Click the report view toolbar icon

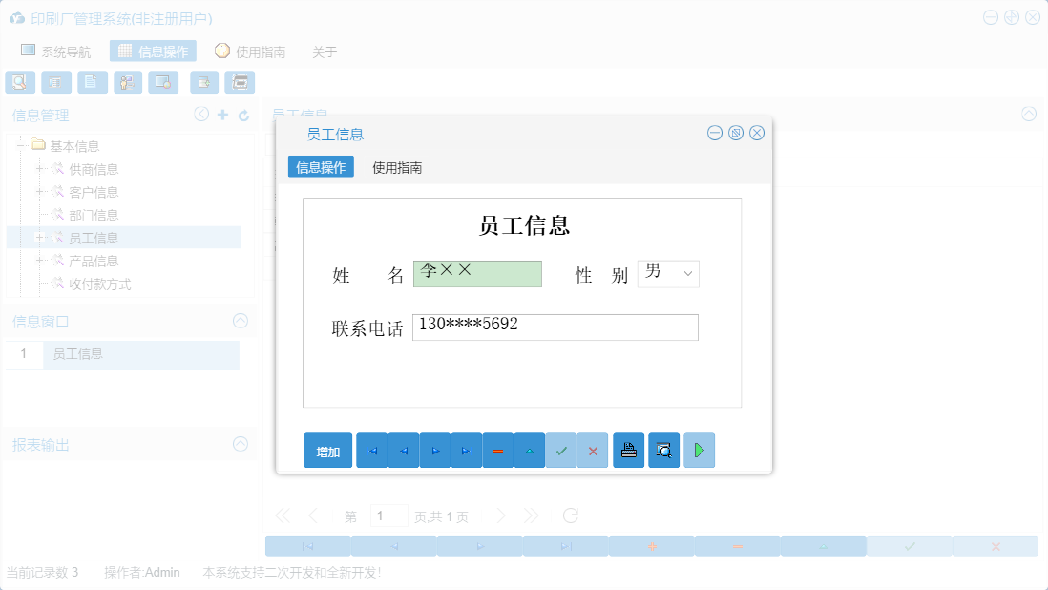click(55, 82)
